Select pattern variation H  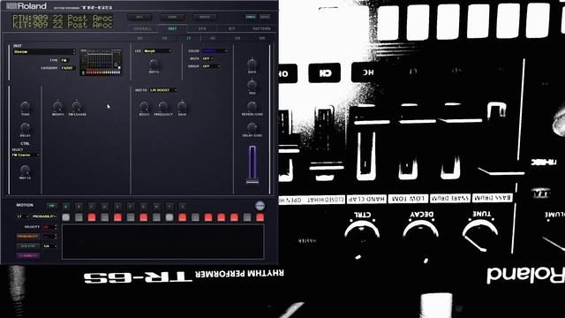point(156,207)
